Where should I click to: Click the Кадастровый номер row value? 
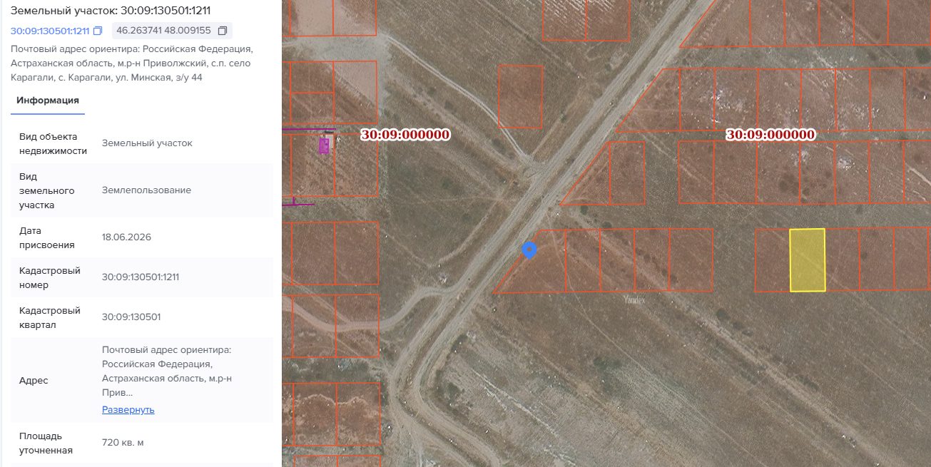pyautogui.click(x=141, y=277)
